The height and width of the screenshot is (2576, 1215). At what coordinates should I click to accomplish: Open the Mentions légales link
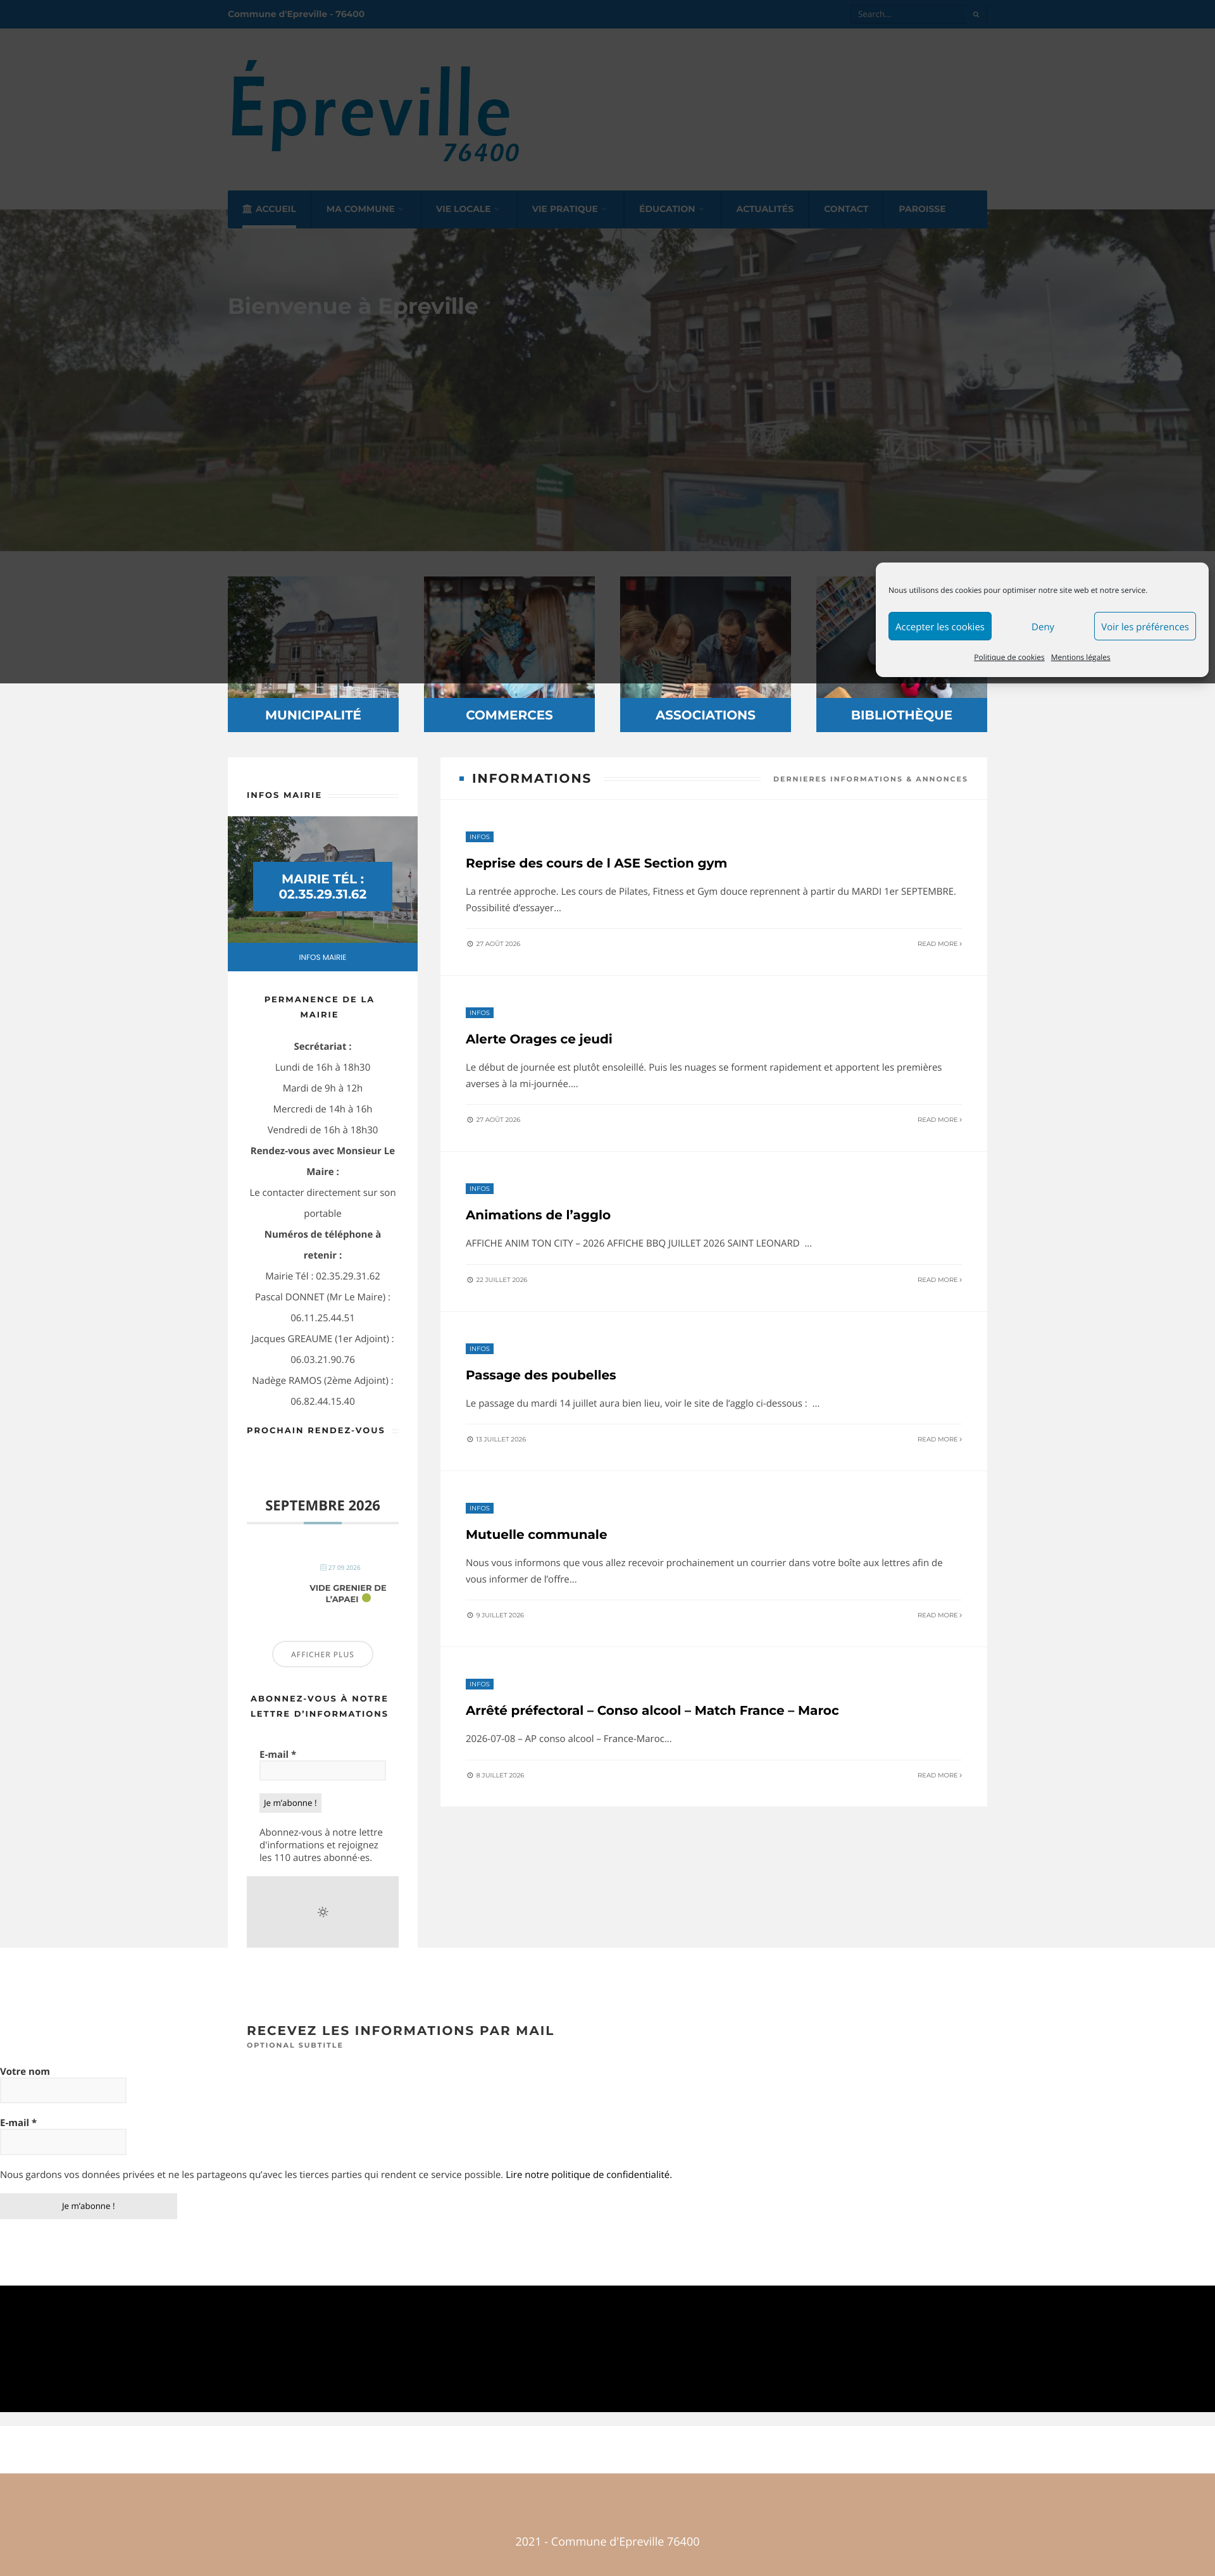pos(1080,657)
